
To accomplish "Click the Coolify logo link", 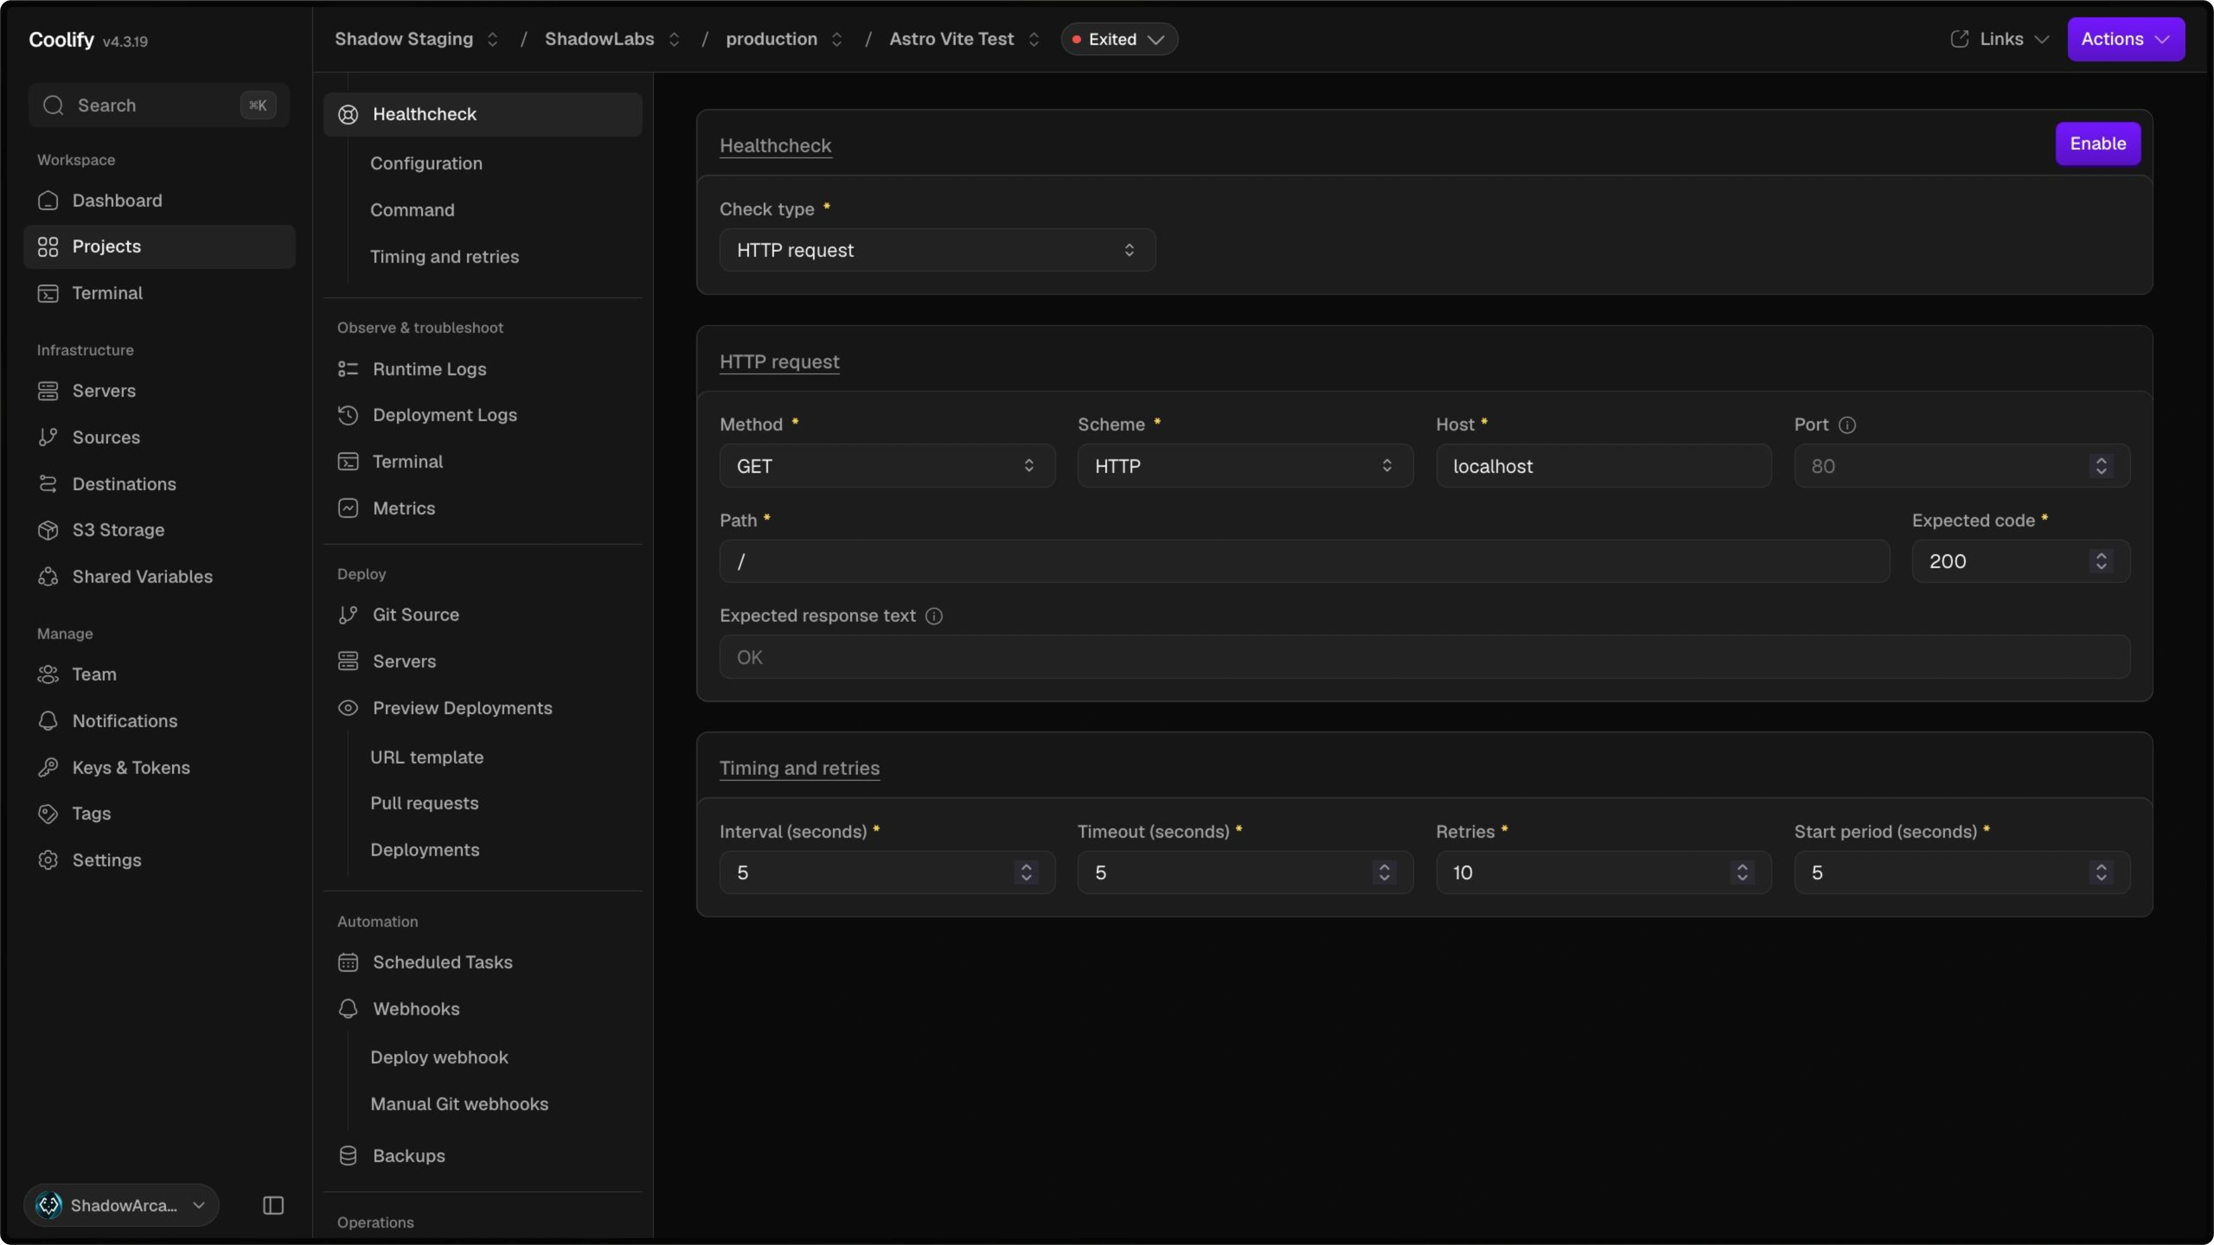I will pos(62,40).
